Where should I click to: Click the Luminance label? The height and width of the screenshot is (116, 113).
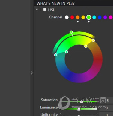[49, 108]
